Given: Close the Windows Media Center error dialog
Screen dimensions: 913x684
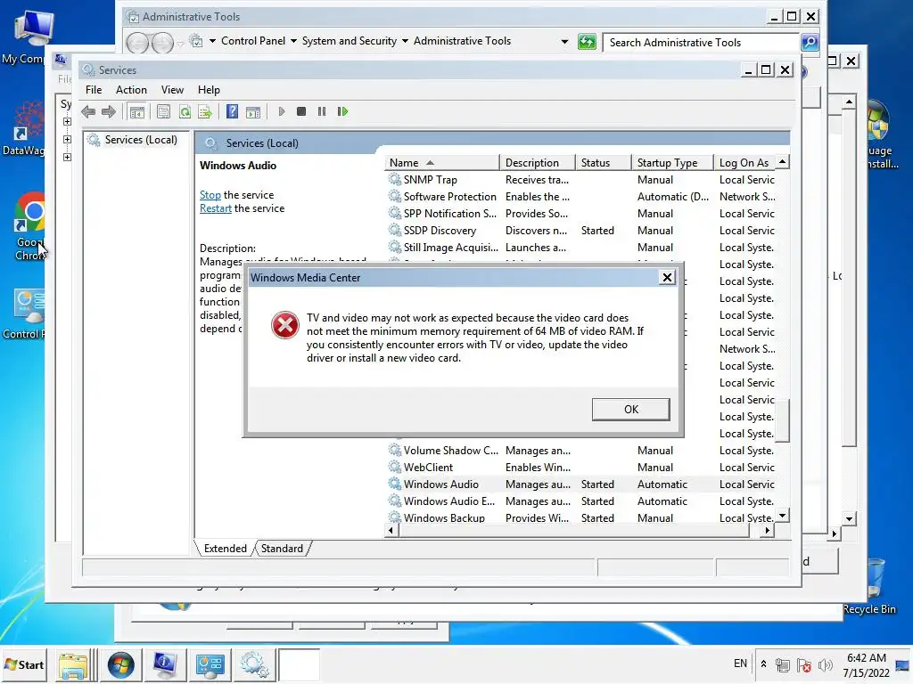Looking at the screenshot, I should pos(667,278).
